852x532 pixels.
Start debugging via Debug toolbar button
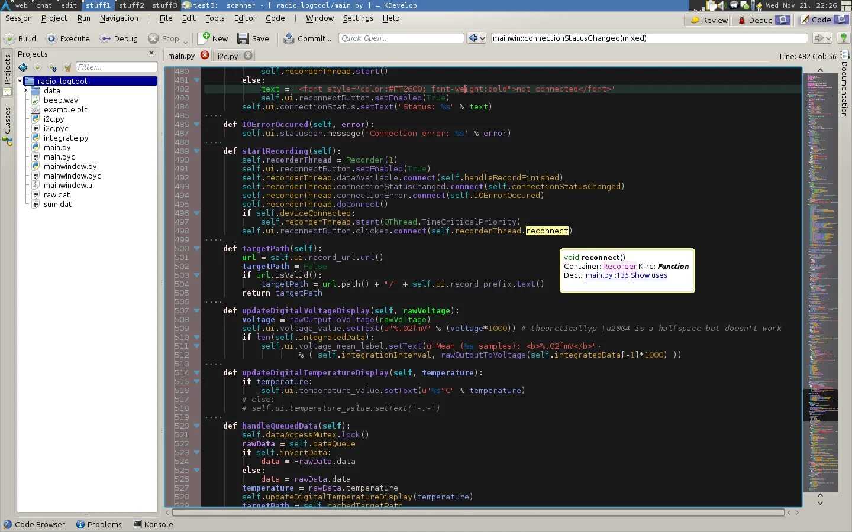tap(119, 38)
